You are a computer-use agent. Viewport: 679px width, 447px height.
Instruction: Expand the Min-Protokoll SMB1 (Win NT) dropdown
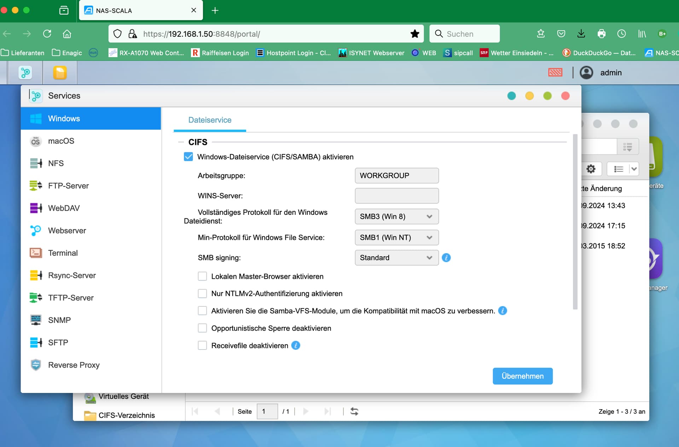point(397,237)
